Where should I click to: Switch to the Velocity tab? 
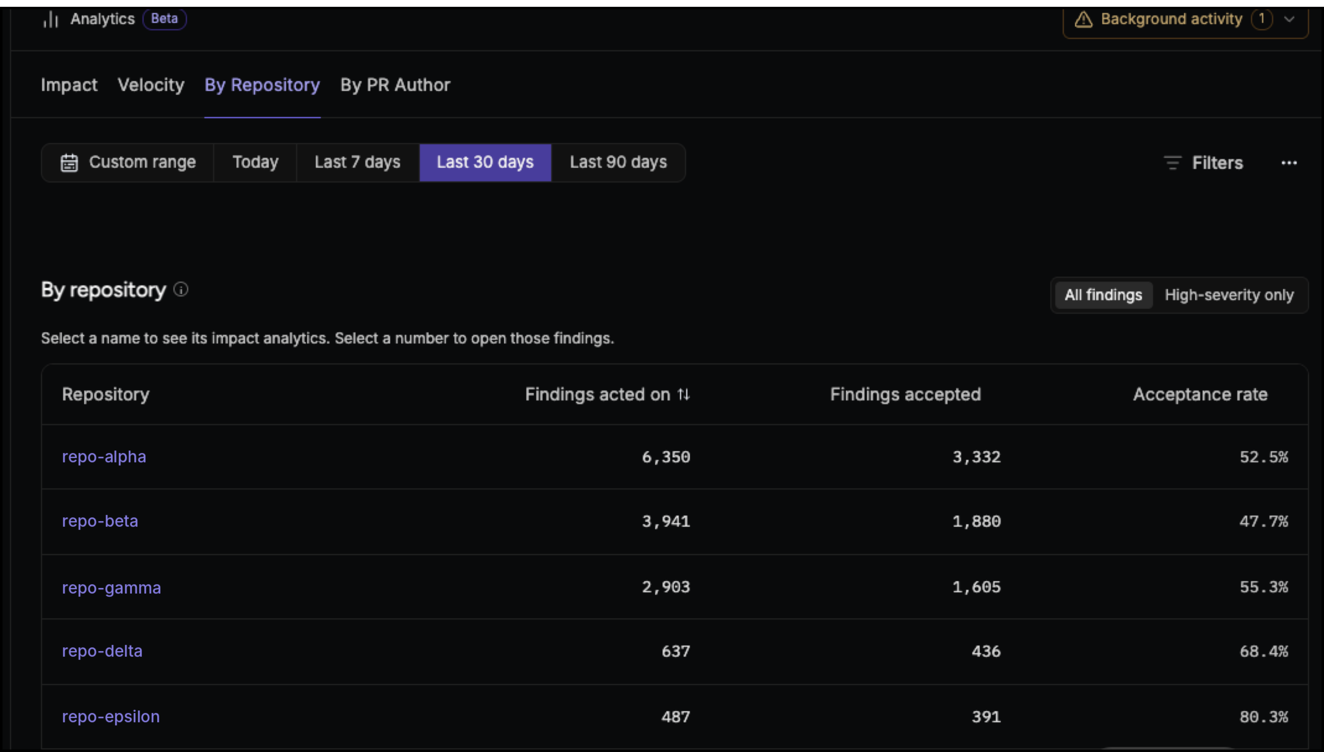tap(151, 85)
